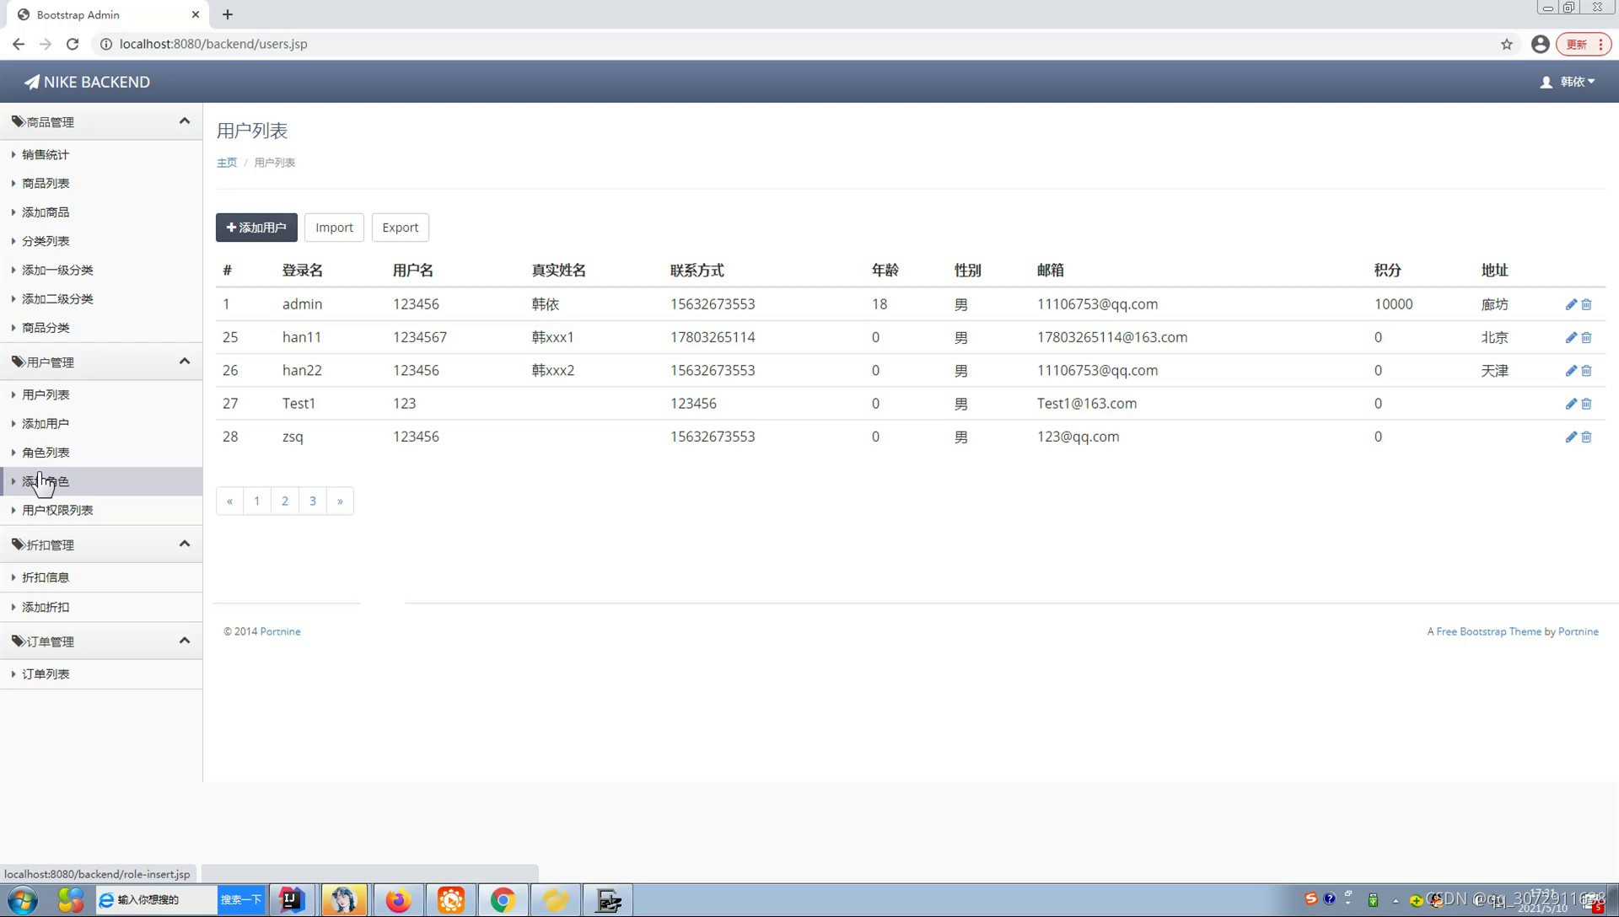The image size is (1619, 917).
Task: Go to 添加商品 page
Action: (46, 212)
